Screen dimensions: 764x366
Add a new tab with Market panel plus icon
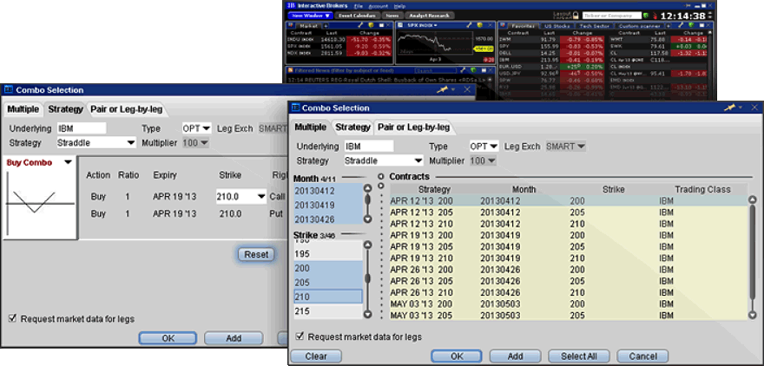(326, 25)
